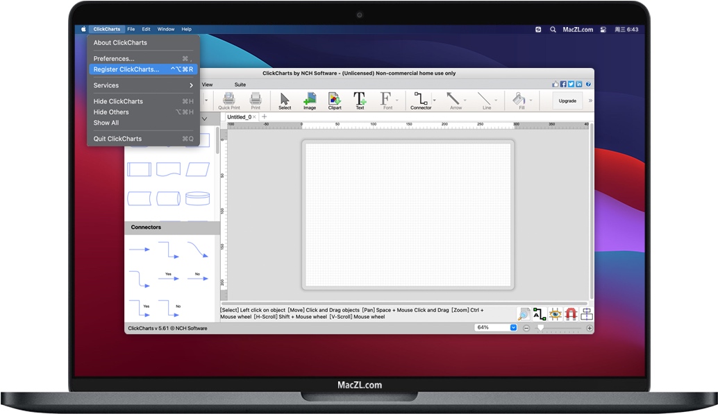Viewport: 718px width, 414px height.
Task: Toggle the magnet snap option
Action: coord(571,314)
